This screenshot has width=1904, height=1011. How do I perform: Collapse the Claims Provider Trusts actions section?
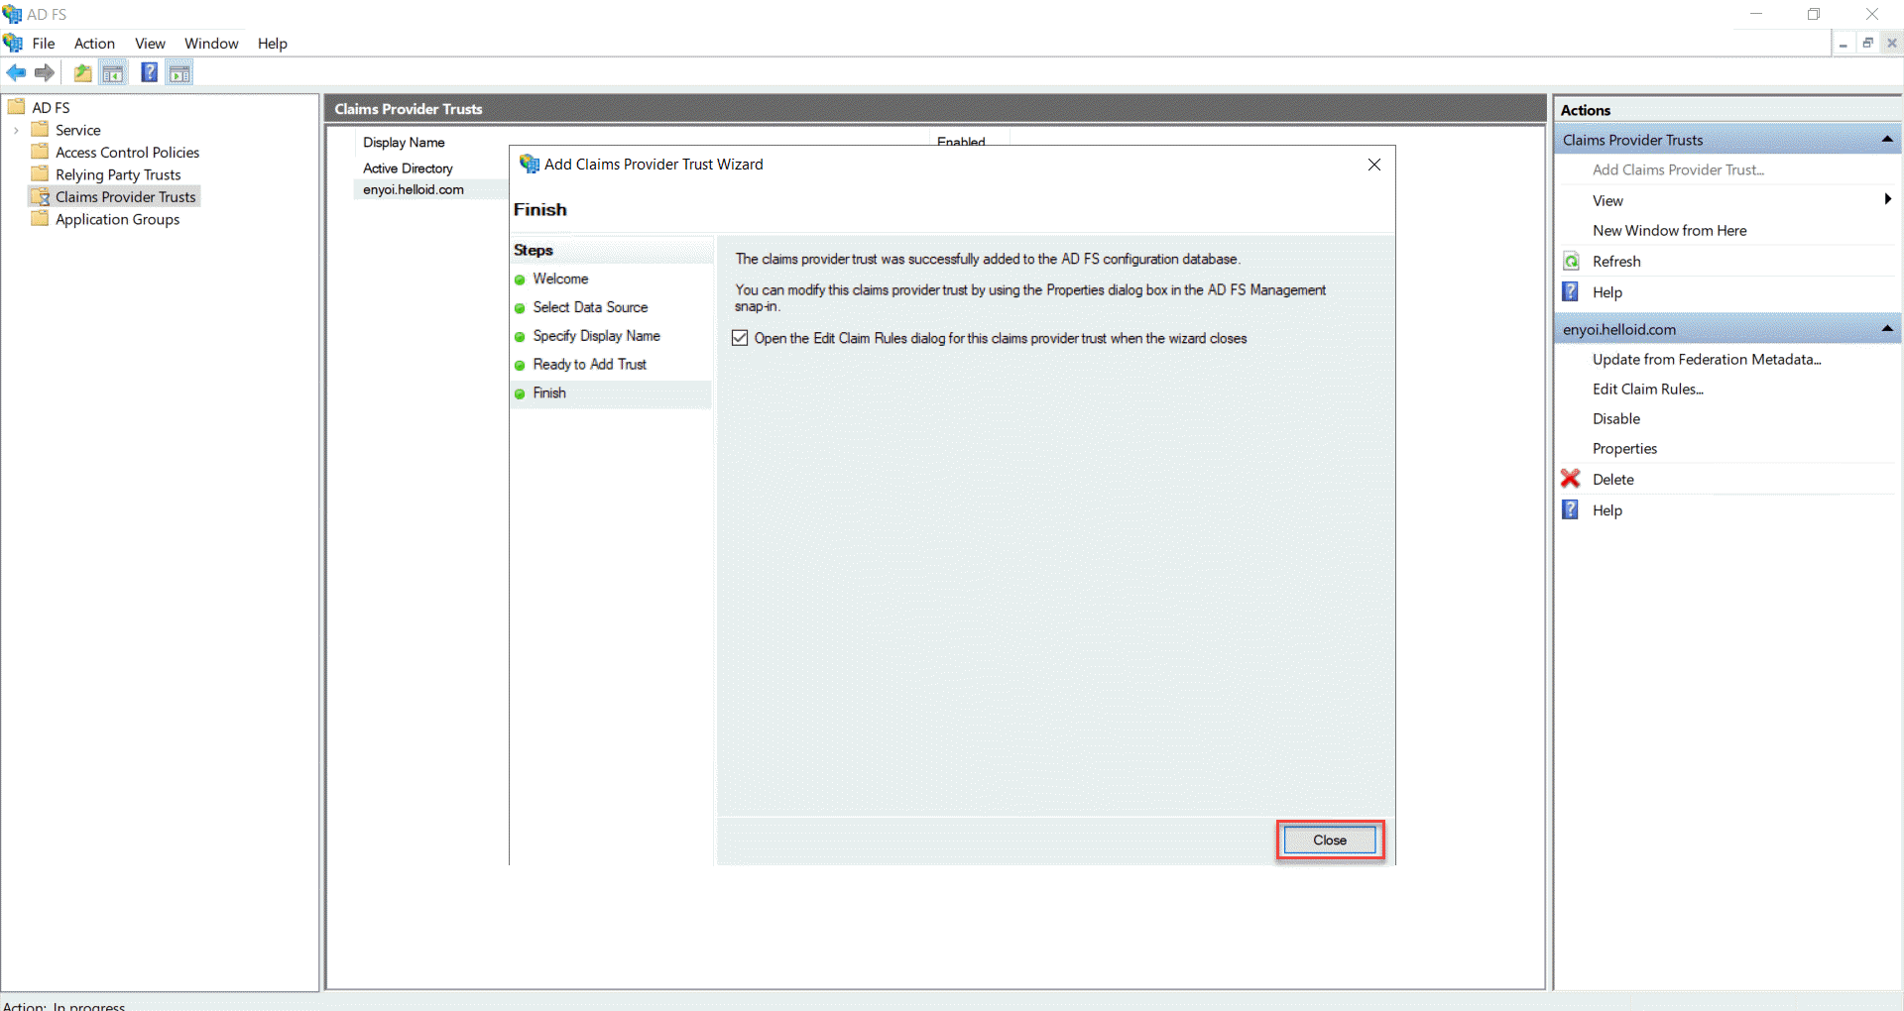1887,140
